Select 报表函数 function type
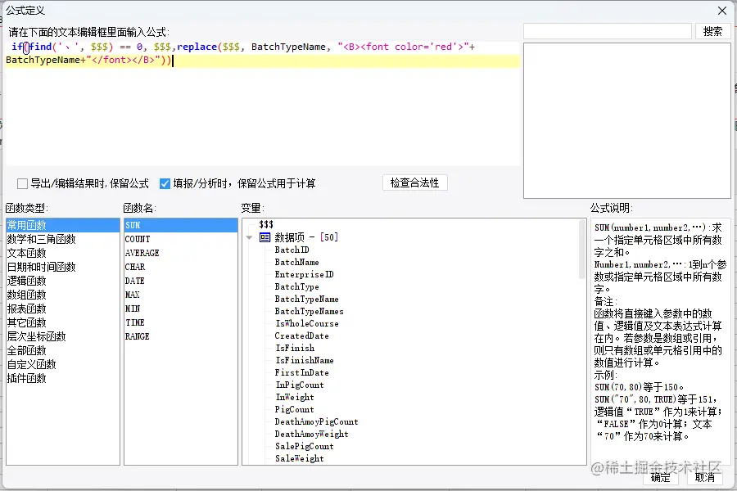This screenshot has height=491, width=737. [x=62, y=309]
